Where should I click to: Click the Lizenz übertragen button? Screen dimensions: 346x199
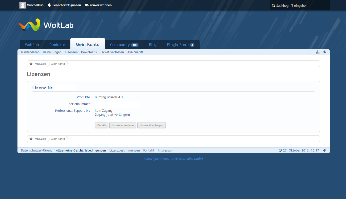pos(151,125)
